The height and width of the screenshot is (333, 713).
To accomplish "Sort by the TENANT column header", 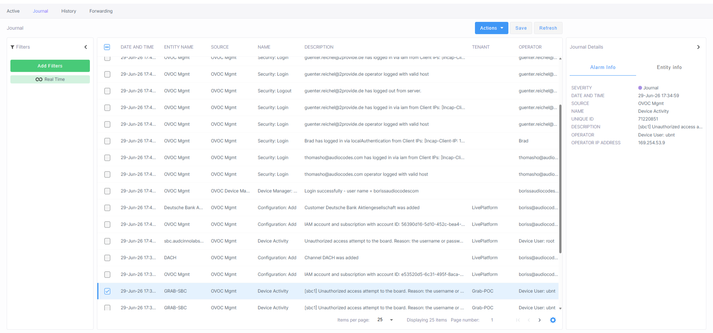I will click(x=481, y=47).
